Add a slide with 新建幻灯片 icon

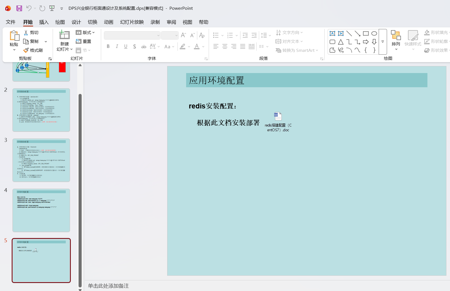64,35
